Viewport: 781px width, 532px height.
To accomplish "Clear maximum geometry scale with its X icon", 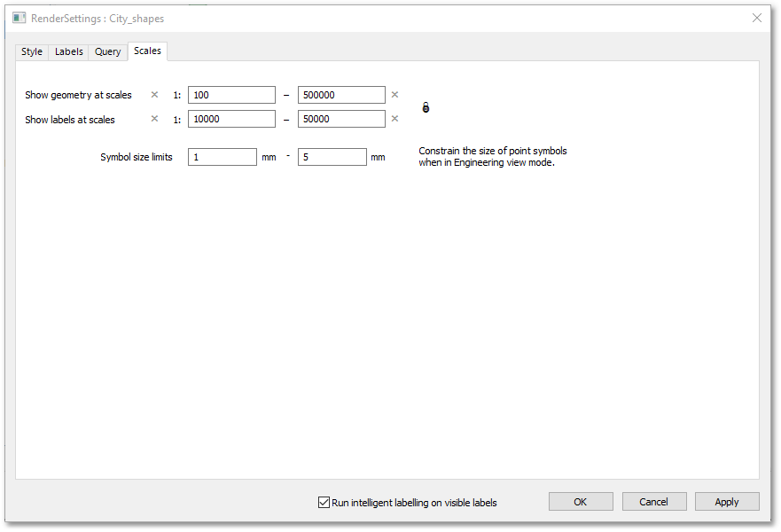I will (x=394, y=95).
